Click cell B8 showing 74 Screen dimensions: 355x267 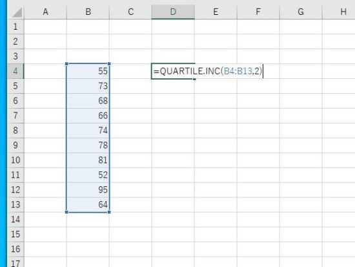tap(88, 131)
